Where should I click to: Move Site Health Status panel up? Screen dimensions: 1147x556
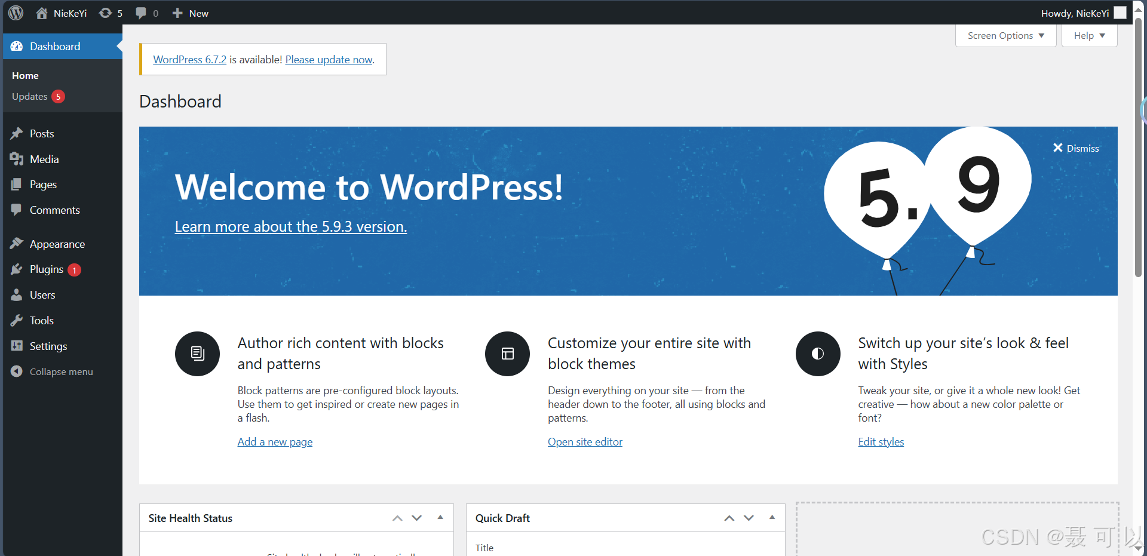tap(397, 518)
